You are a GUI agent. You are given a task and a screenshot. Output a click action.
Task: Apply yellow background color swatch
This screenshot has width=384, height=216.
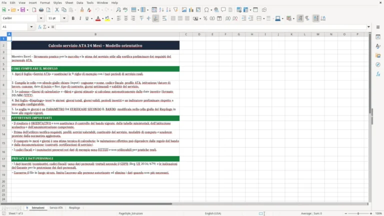tap(107, 18)
